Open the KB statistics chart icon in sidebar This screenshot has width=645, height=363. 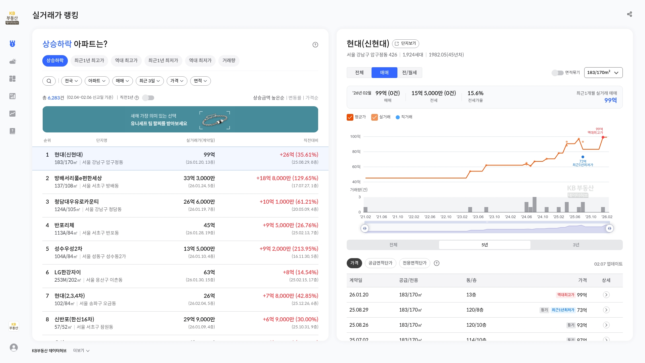12,96
